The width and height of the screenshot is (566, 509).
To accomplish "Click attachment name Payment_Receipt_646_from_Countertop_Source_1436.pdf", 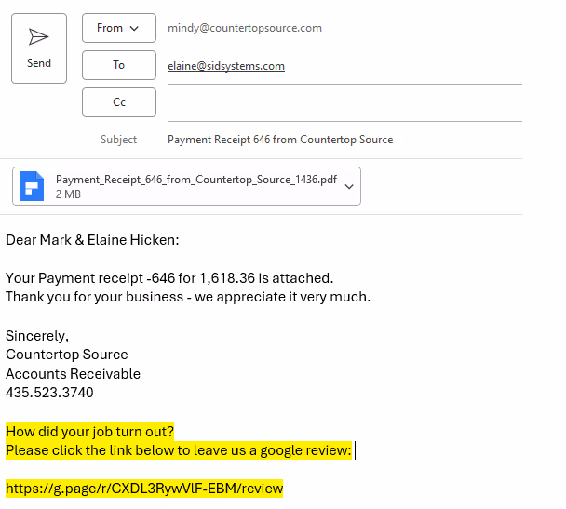I will pyautogui.click(x=196, y=180).
